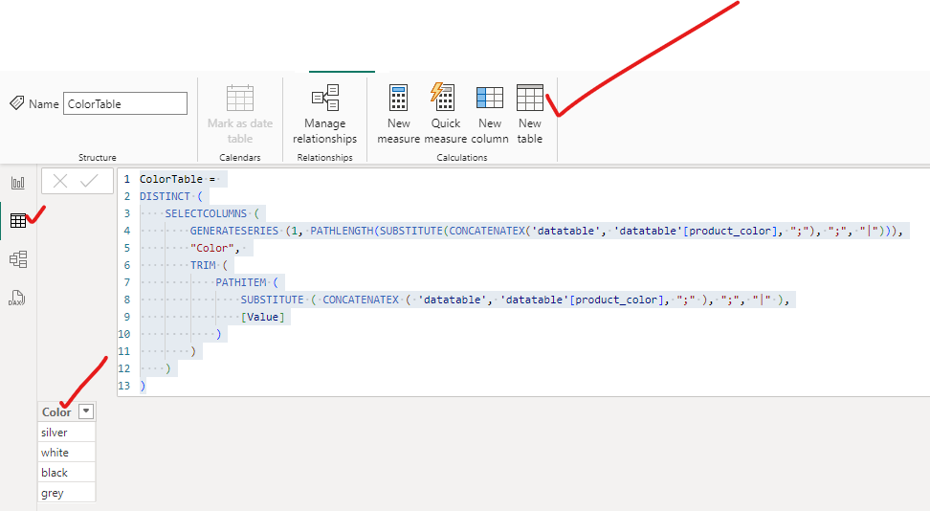Edit the table Name field ColorTable
930x511 pixels.
[x=125, y=104]
